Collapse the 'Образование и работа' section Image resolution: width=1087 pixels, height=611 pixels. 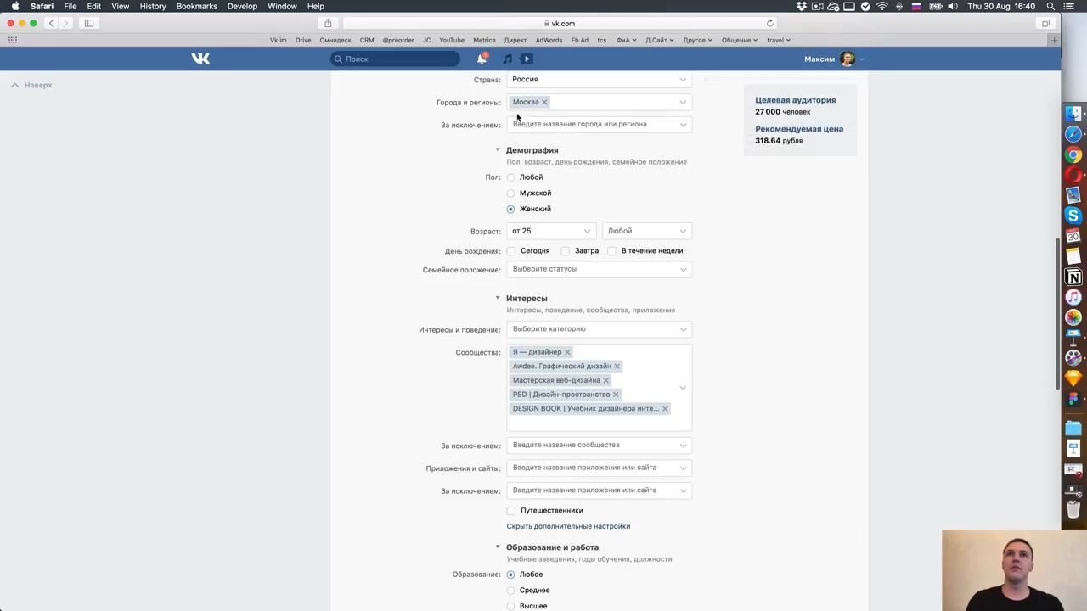(x=498, y=547)
